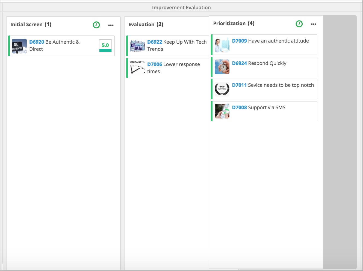Click the 'Respond Quickly' card text

(x=267, y=63)
